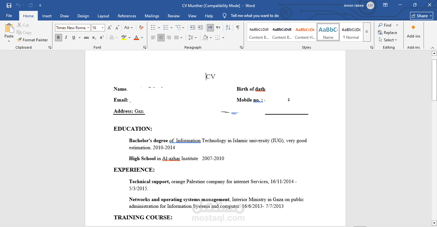437x227 pixels.
Task: Expand the Styles gallery
Action: pyautogui.click(x=367, y=32)
